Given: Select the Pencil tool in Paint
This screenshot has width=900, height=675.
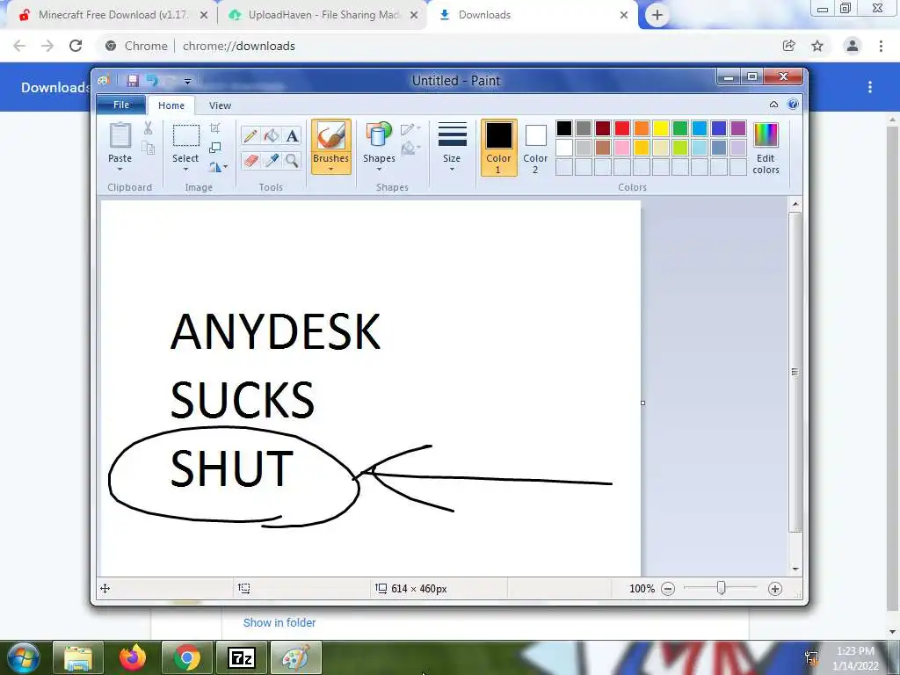Looking at the screenshot, I should click(250, 136).
